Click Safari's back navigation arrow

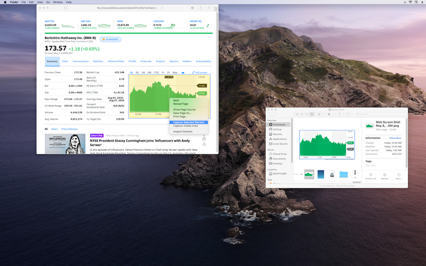[x=54, y=8]
